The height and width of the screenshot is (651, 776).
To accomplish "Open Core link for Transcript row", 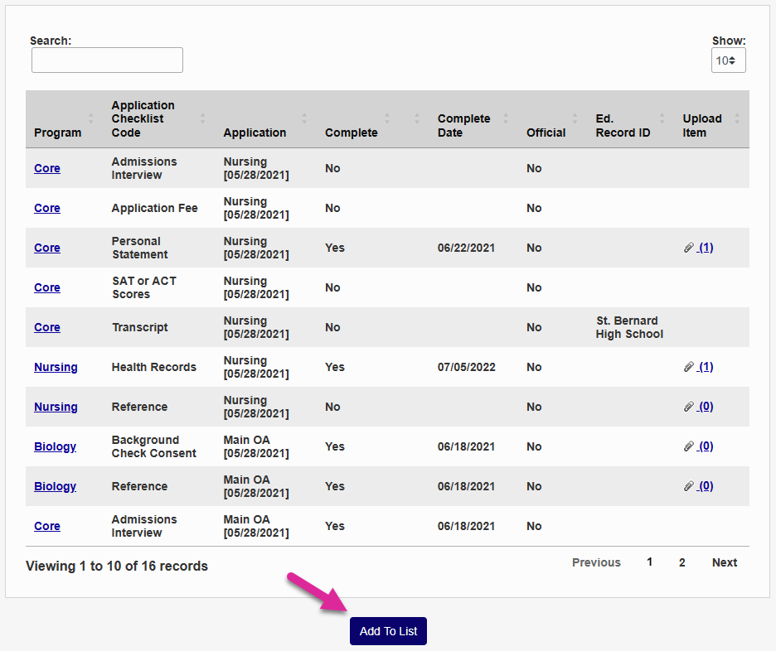I will click(47, 327).
